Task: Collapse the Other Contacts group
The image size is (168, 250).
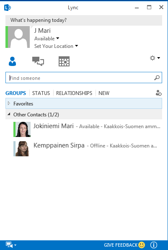Action: [9, 114]
